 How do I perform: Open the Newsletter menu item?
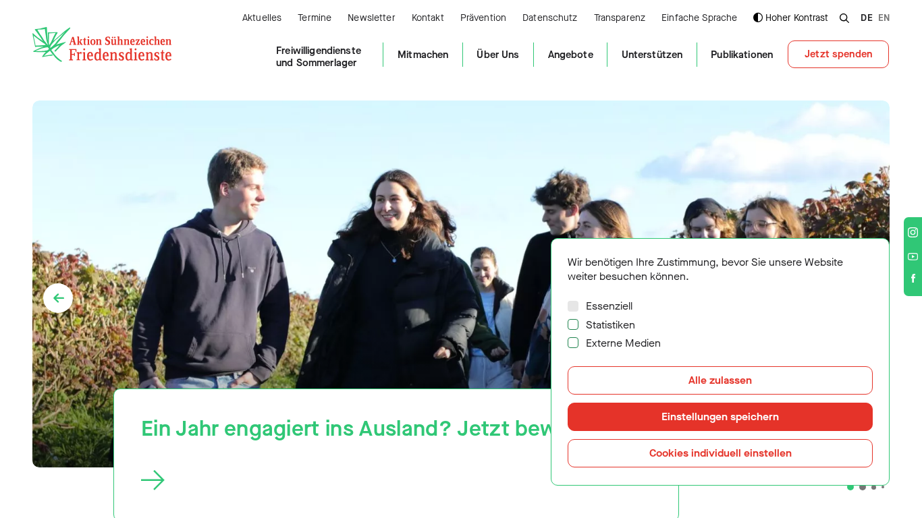371,18
